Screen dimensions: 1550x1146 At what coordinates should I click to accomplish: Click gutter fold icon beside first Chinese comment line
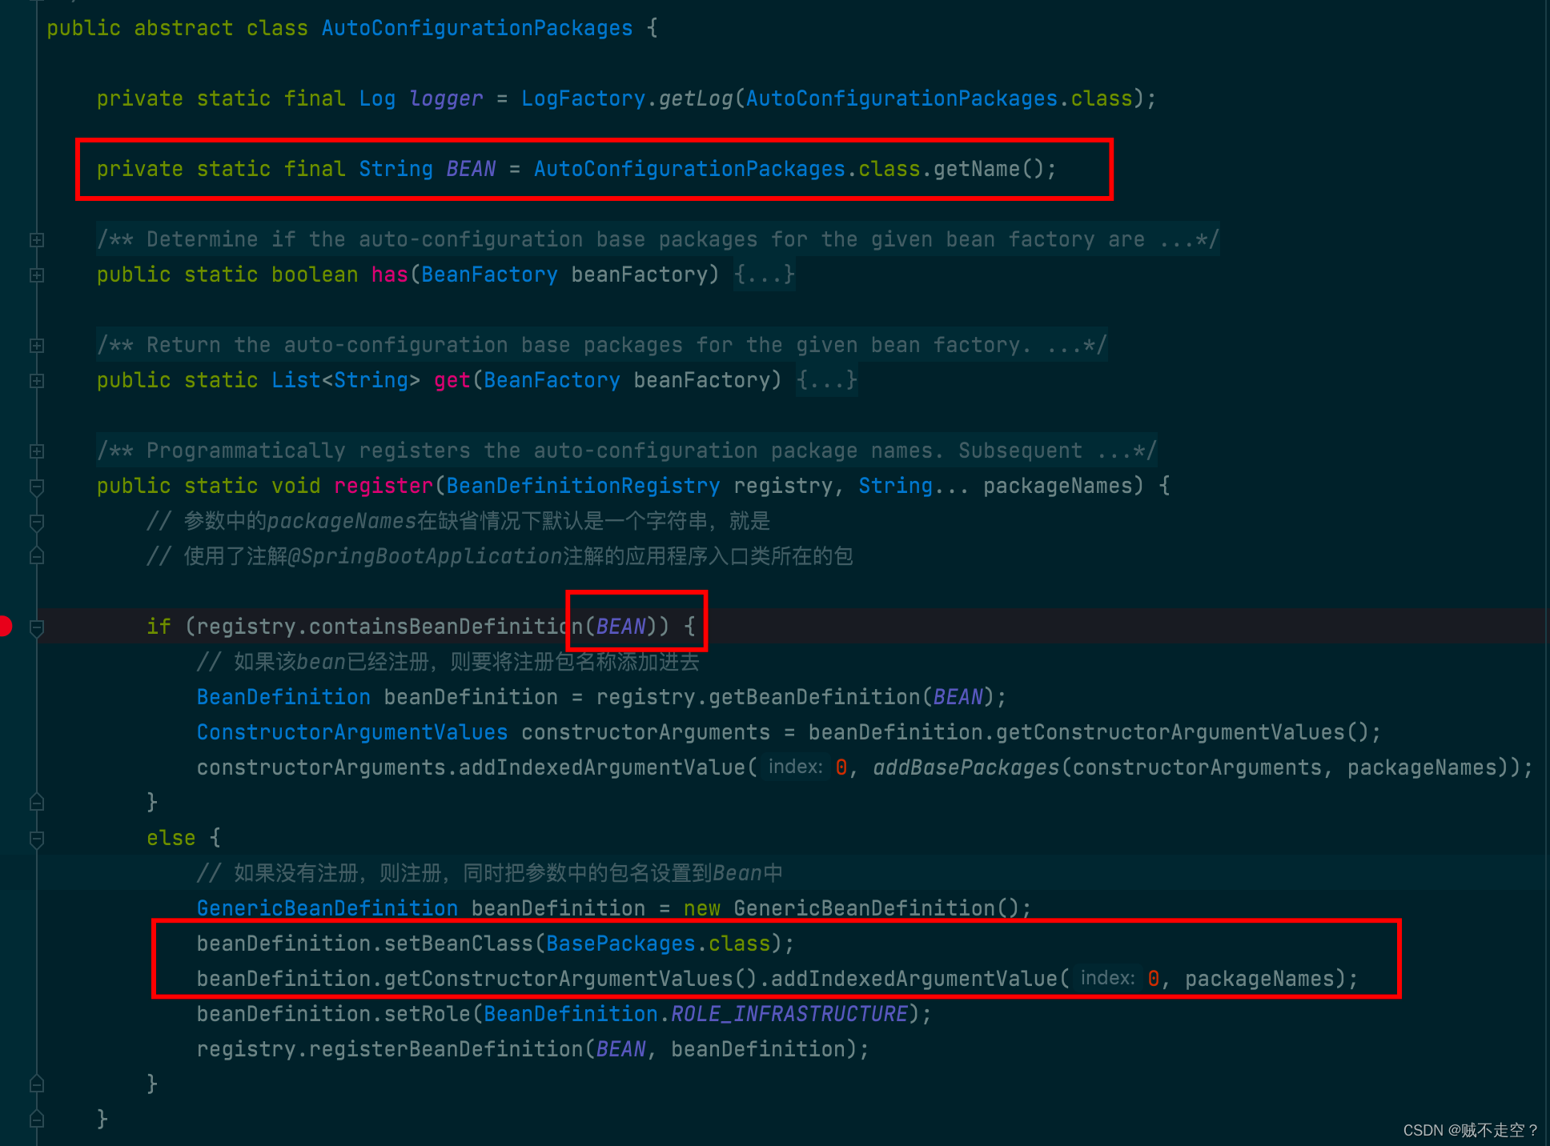[x=37, y=522]
